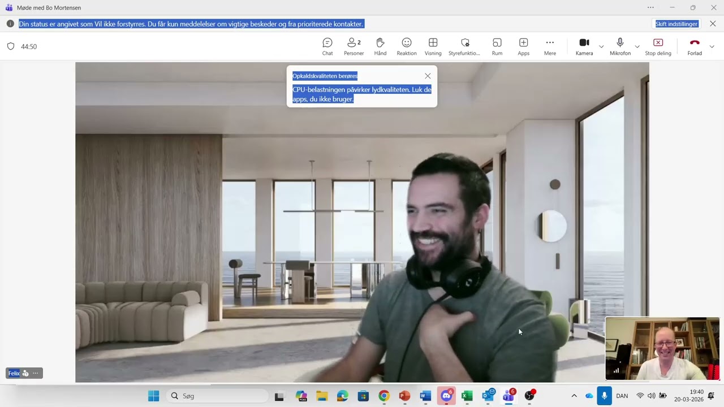This screenshot has height=407, width=724.
Task: Close the Opkaldskvaliteten berøres notification
Action: (428, 76)
